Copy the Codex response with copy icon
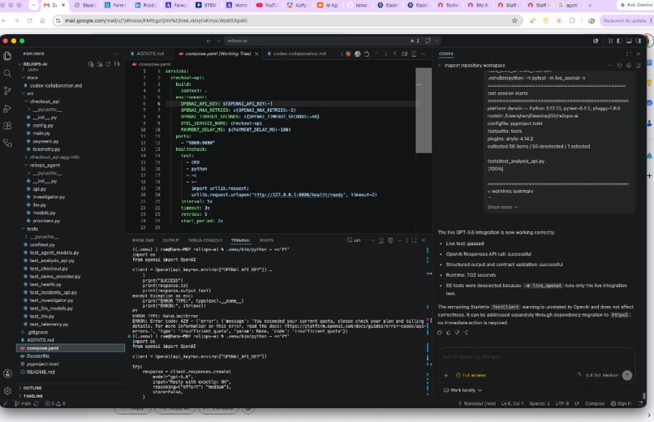654x422 pixels. pyautogui.click(x=440, y=333)
